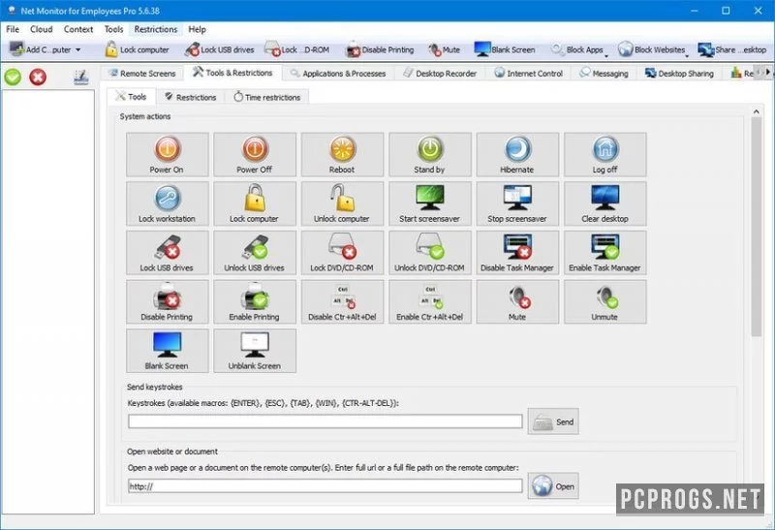Select the Time restrictions sub-tab
775x530 pixels.
[267, 97]
